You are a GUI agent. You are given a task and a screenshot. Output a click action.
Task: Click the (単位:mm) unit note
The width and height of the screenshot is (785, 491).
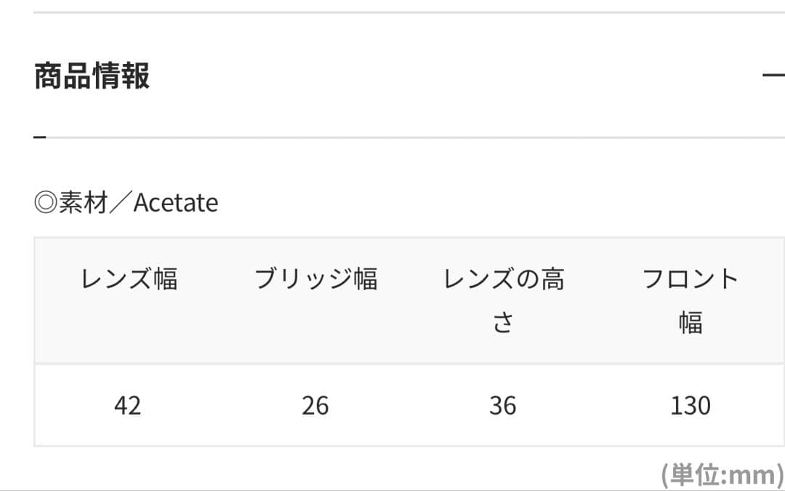pos(722,475)
